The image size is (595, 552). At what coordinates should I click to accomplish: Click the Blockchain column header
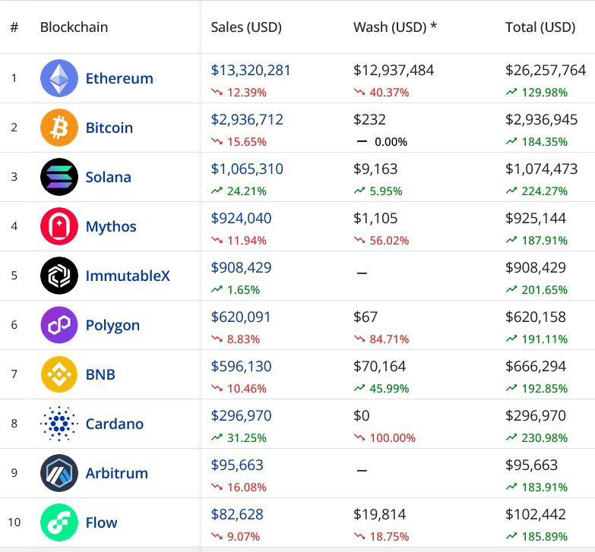(74, 27)
